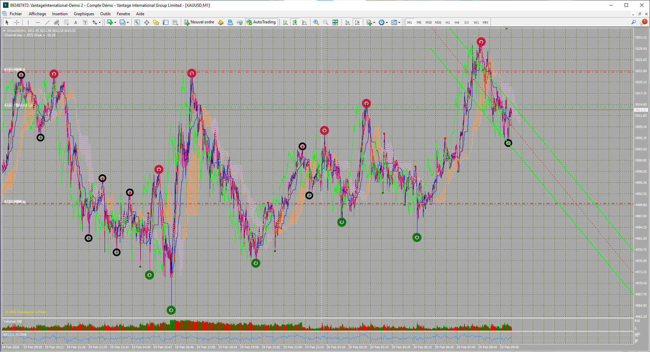Expand the indicators dropdown arrow
The width and height of the screenshot is (650, 352).
click(x=374, y=23)
